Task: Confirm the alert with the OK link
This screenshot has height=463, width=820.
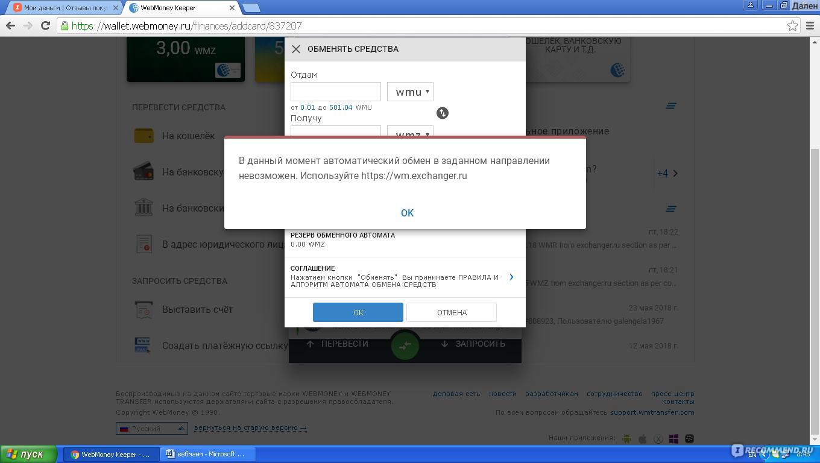Action: coord(407,213)
